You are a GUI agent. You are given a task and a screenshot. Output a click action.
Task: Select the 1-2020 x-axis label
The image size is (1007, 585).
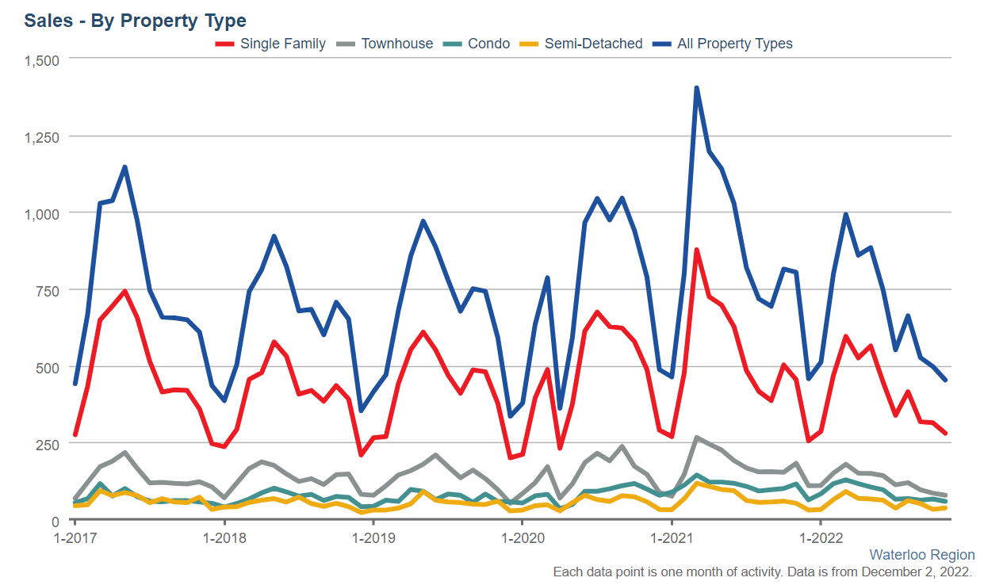point(523,538)
